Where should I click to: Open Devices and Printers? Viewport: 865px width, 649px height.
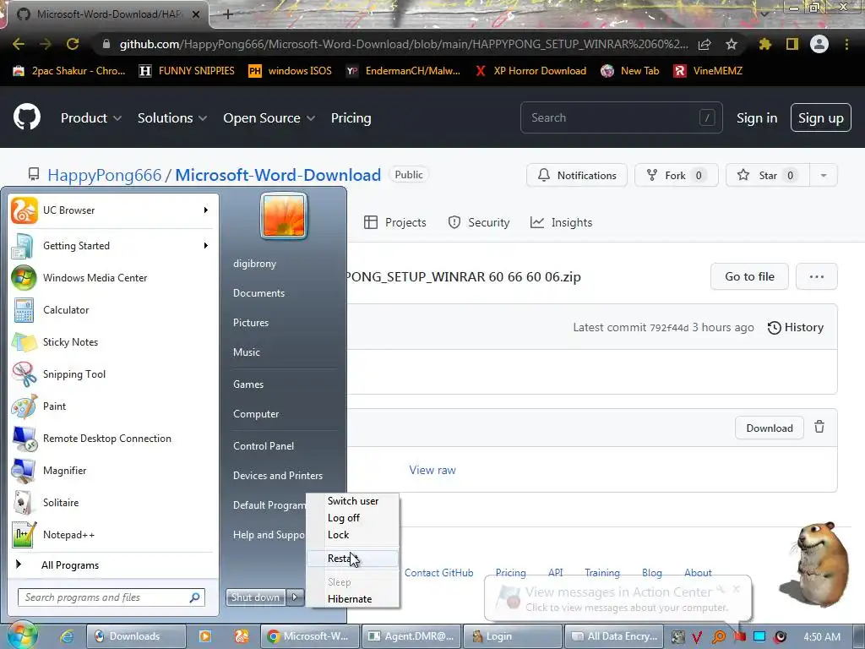pyautogui.click(x=277, y=476)
